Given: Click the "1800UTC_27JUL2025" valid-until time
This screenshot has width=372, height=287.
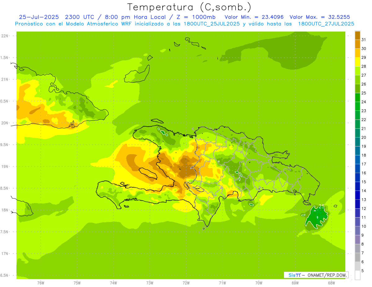Looking at the screenshot, I should [326, 24].
